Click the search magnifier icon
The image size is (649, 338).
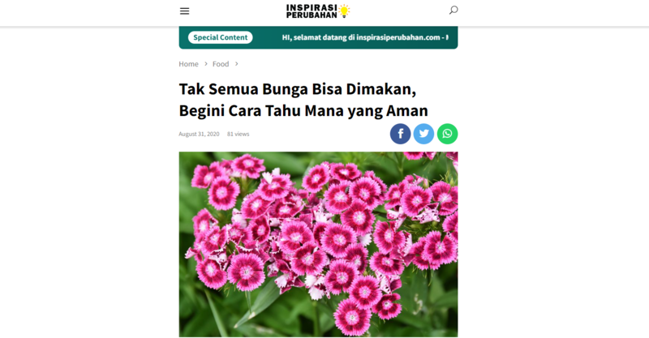(453, 10)
